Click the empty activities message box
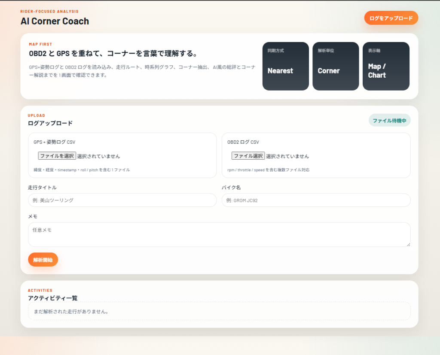The width and height of the screenshot is (440, 355). 219,311
